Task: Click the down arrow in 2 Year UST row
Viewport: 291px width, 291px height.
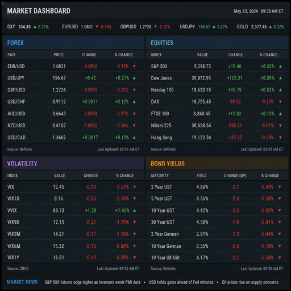Action: pyautogui.click(x=280, y=187)
